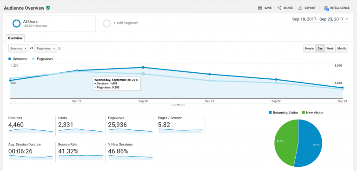Image resolution: width=357 pixels, height=171 pixels.
Task: Select the Overview tab
Action: [x=15, y=38]
